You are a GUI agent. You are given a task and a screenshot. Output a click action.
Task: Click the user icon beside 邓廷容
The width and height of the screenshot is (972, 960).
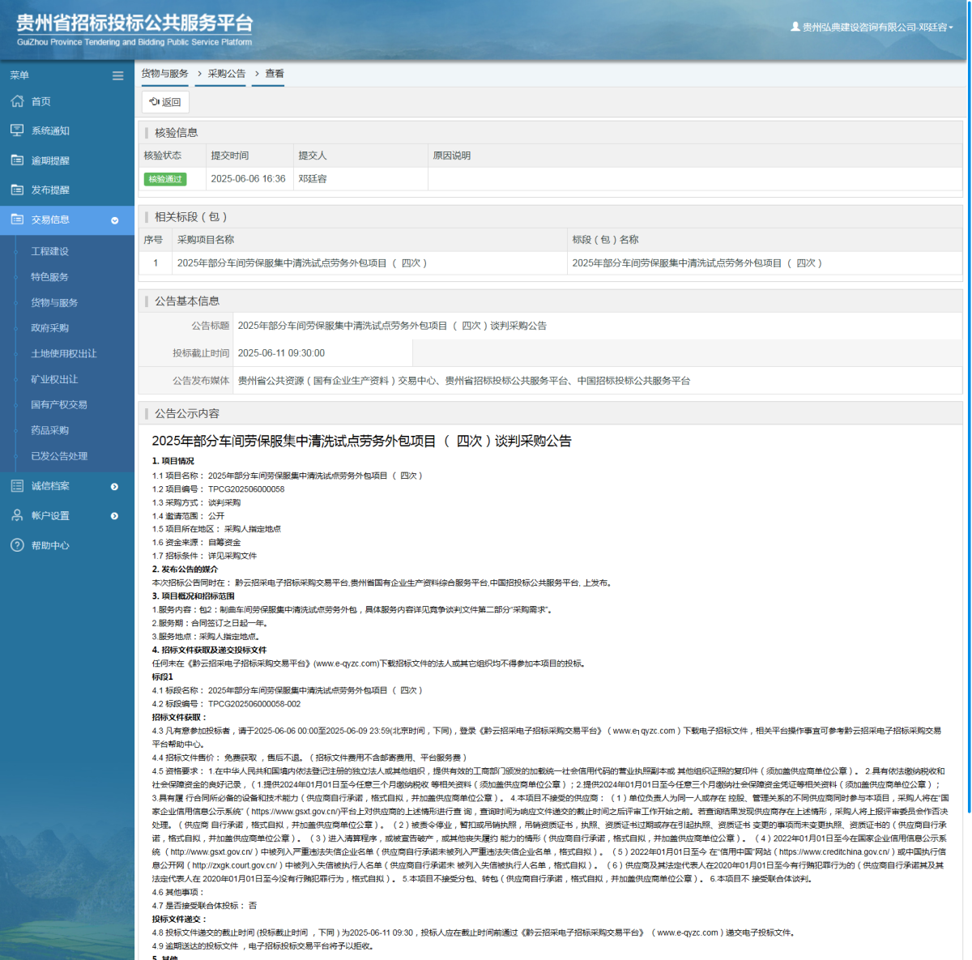click(x=795, y=26)
